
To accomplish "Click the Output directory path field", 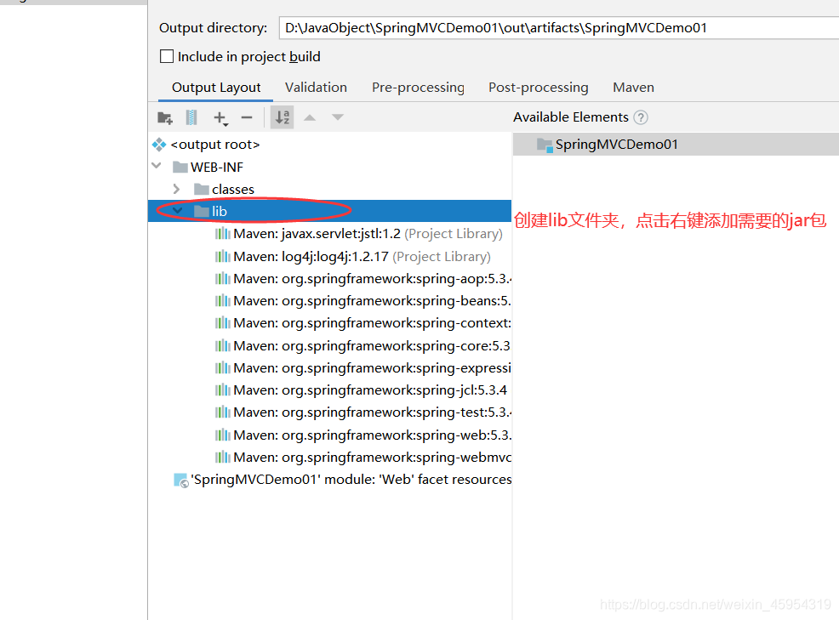I will point(558,28).
